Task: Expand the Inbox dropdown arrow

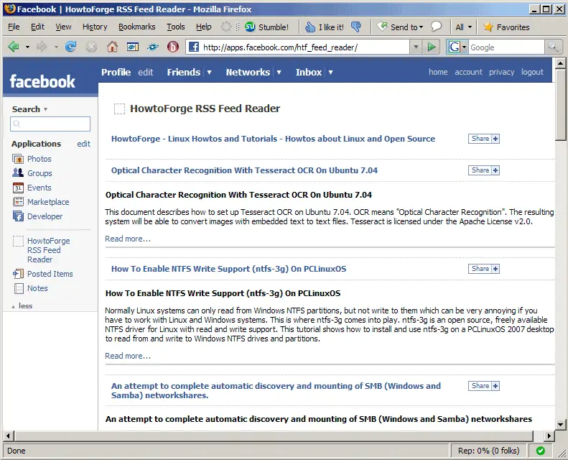Action: coord(331,73)
